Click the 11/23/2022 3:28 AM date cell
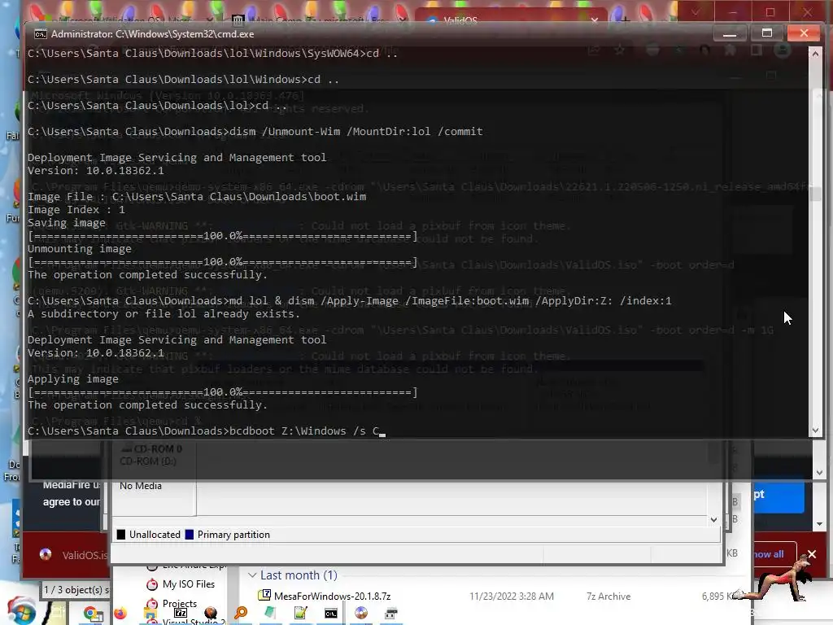Viewport: 833px width, 625px height. point(511,597)
